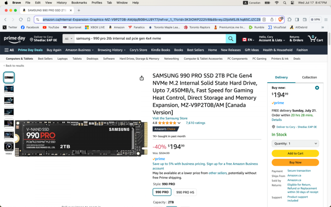
Task: Switch to the Collection tab
Action: click(x=309, y=77)
